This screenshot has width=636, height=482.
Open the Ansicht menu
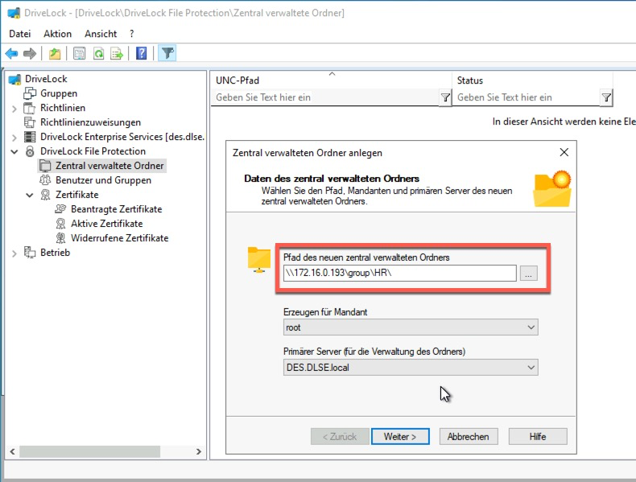point(101,34)
